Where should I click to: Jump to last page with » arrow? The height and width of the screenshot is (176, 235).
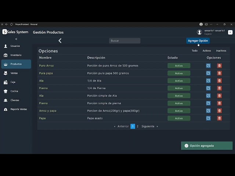pyautogui.click(x=157, y=126)
